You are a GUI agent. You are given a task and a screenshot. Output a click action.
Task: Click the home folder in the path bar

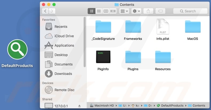click(x=135, y=105)
